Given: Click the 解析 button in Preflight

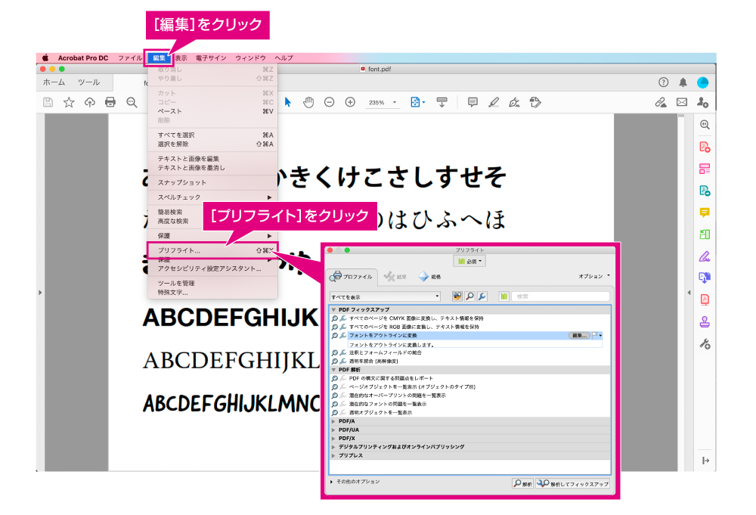Looking at the screenshot, I should click(x=522, y=484).
